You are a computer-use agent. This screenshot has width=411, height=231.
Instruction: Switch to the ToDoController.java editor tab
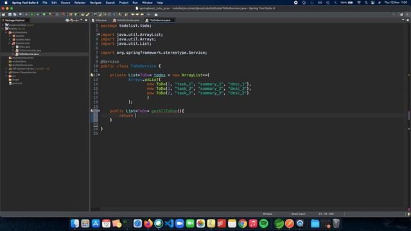point(127,20)
